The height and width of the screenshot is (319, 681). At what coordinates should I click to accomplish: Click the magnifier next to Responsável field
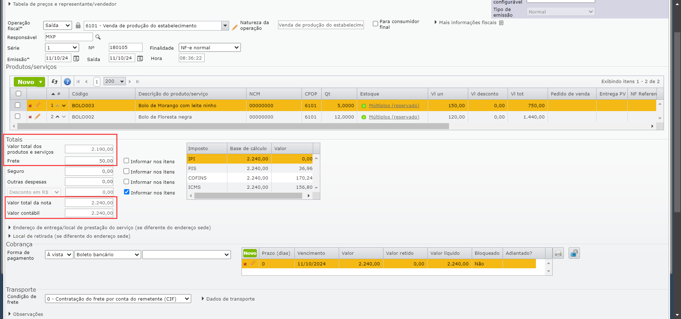tap(98, 37)
